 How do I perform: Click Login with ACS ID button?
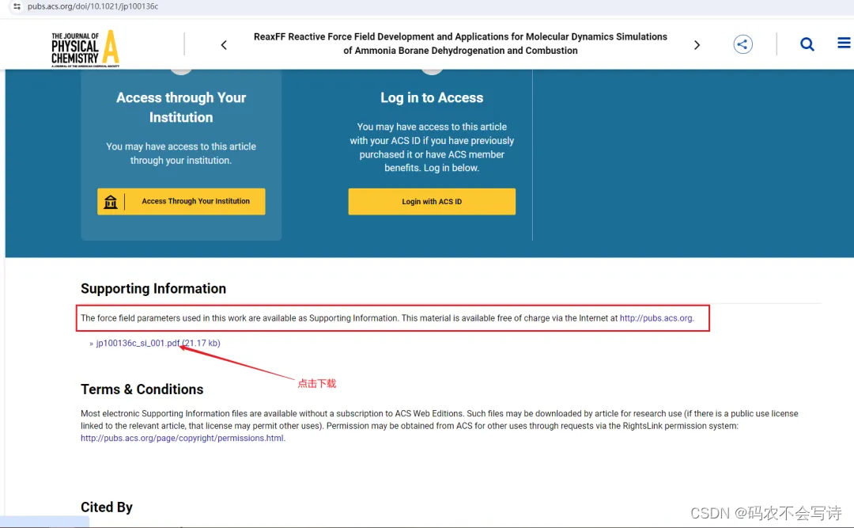pyautogui.click(x=432, y=201)
